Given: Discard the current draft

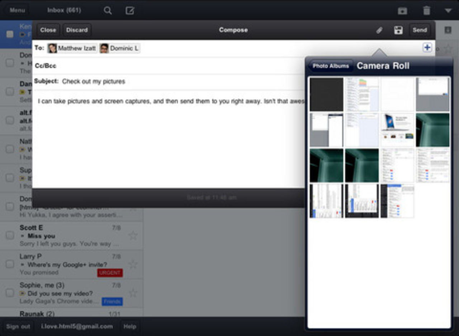Looking at the screenshot, I should [77, 30].
